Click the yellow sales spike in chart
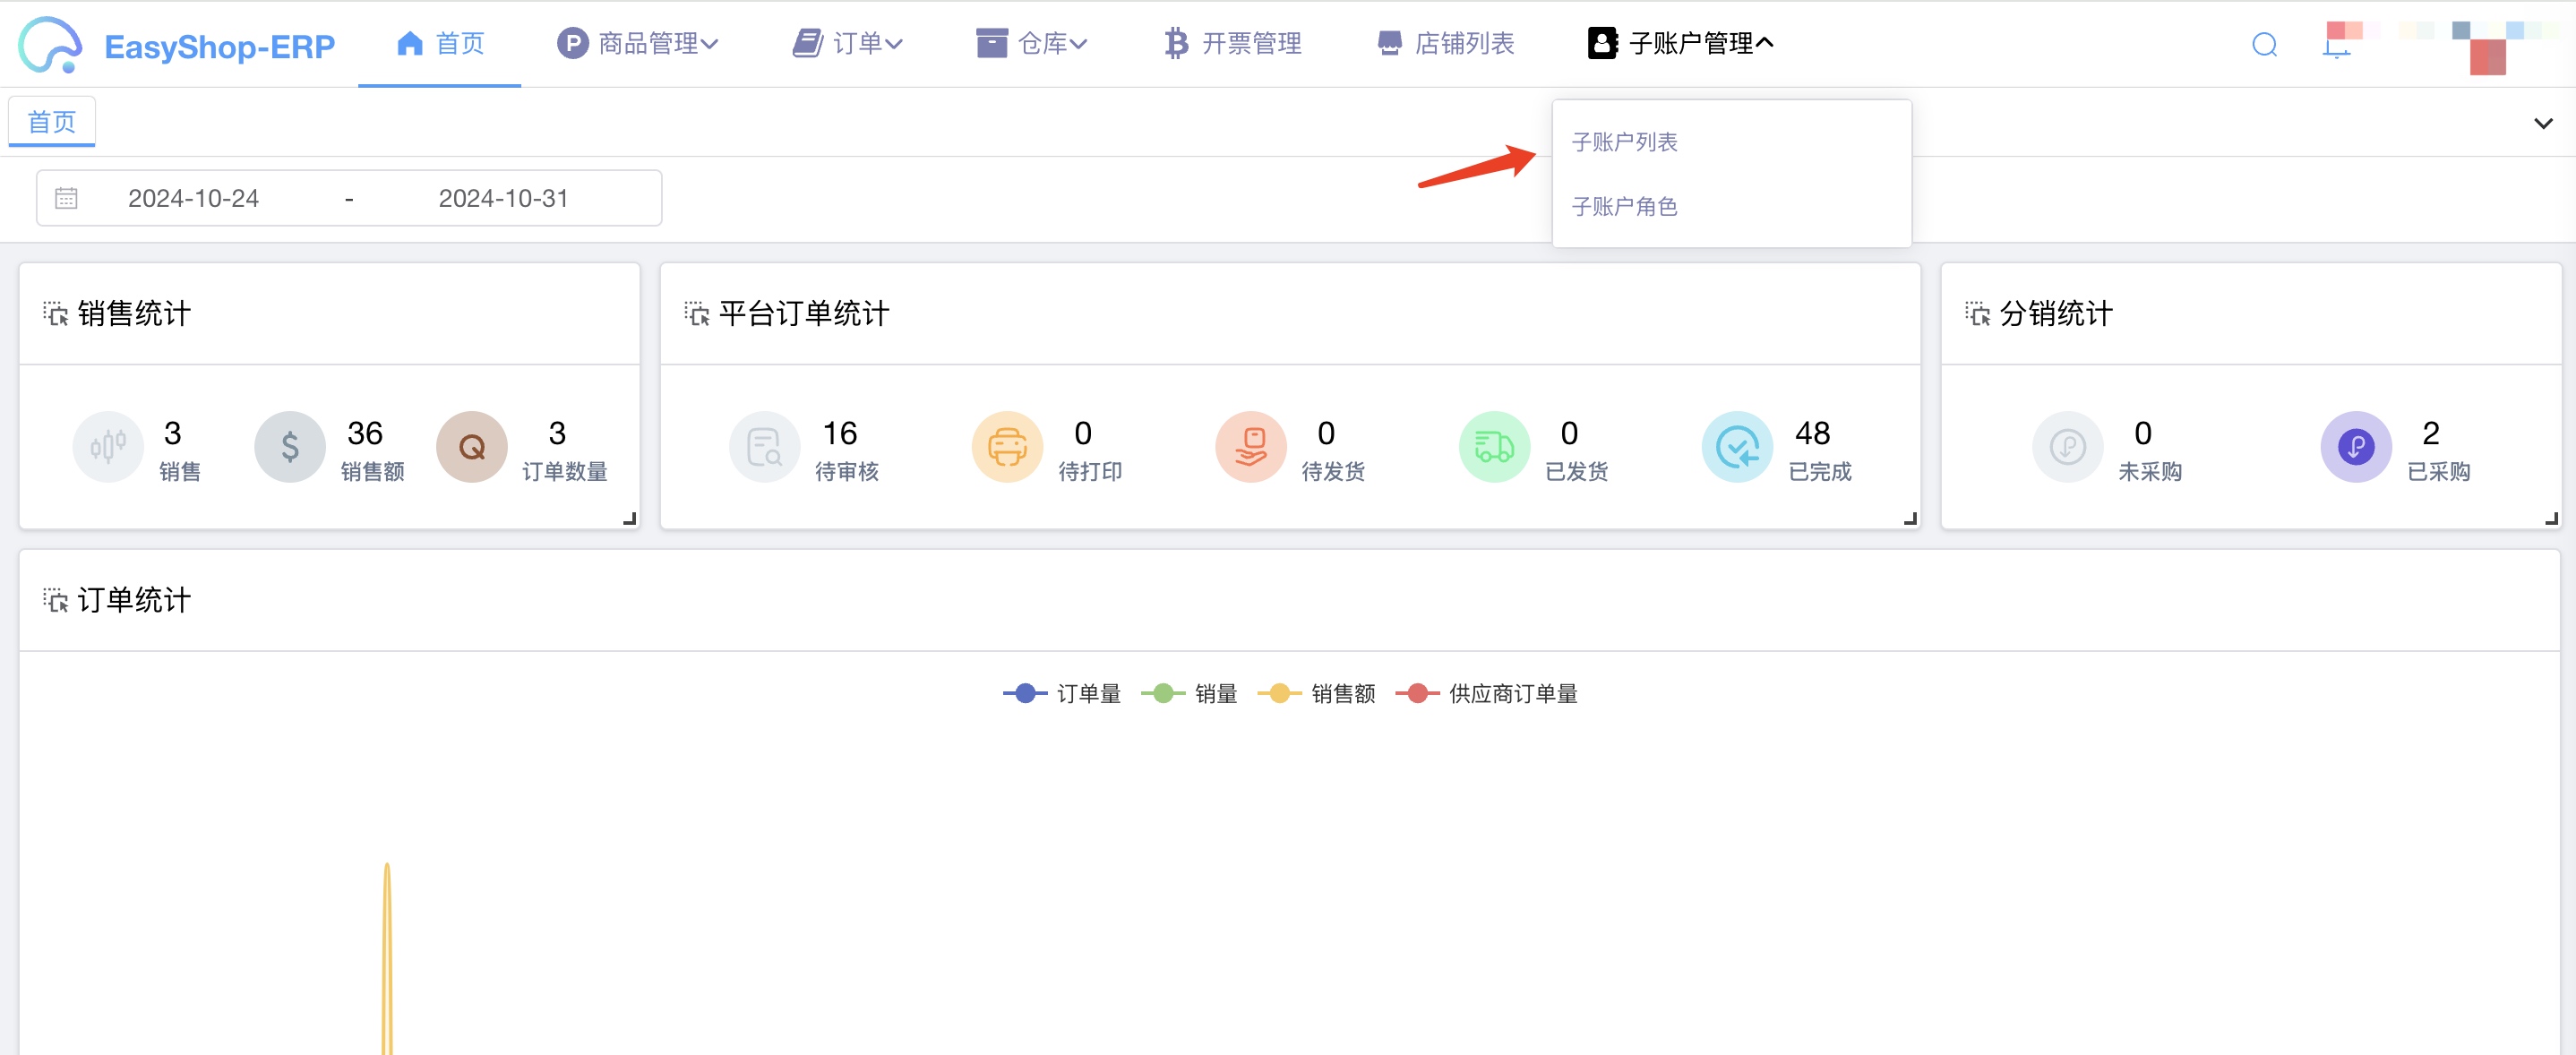The image size is (2576, 1055). 387,958
